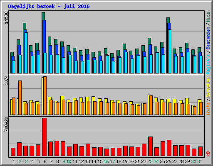Click day label 18 on the x-axis
213x166 pixels.
click(x=119, y=161)
